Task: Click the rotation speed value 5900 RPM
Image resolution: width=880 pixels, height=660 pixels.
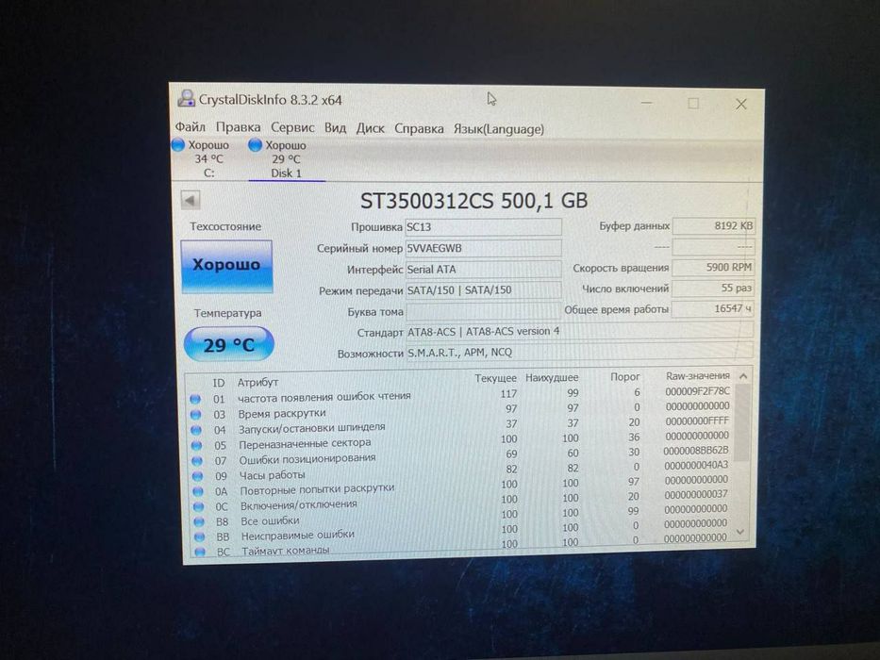Action: point(713,267)
